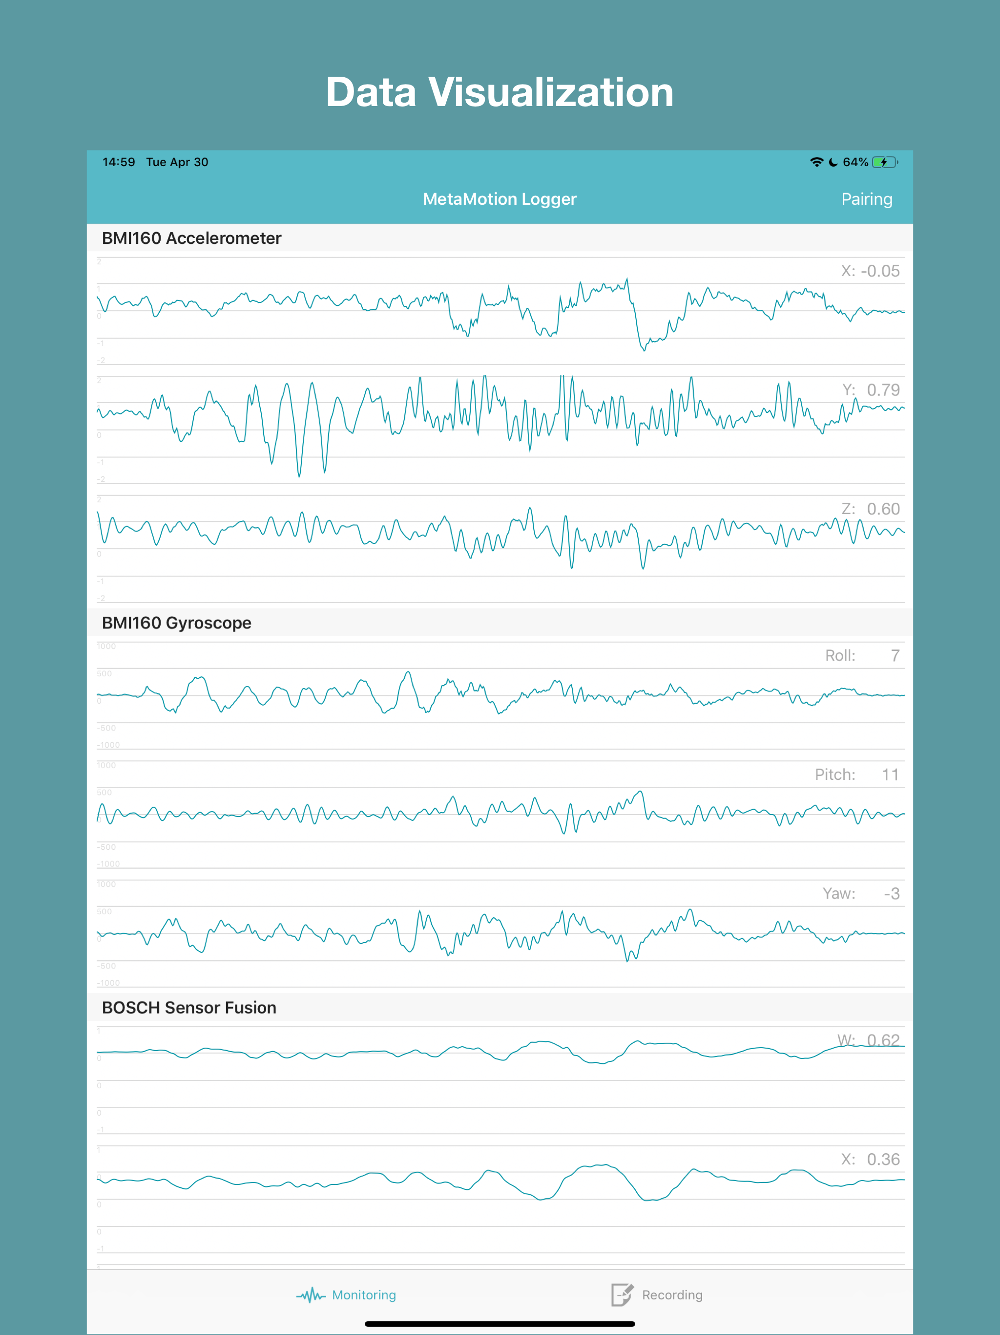Tap the sensor fusion X quaternion chart
The image size is (1000, 1335).
[500, 1199]
